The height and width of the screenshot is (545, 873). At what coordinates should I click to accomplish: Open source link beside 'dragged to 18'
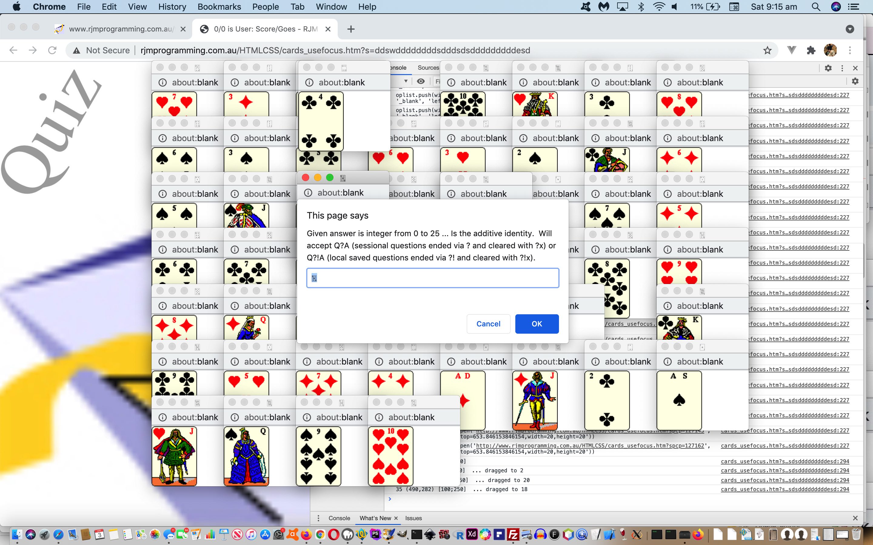(785, 489)
